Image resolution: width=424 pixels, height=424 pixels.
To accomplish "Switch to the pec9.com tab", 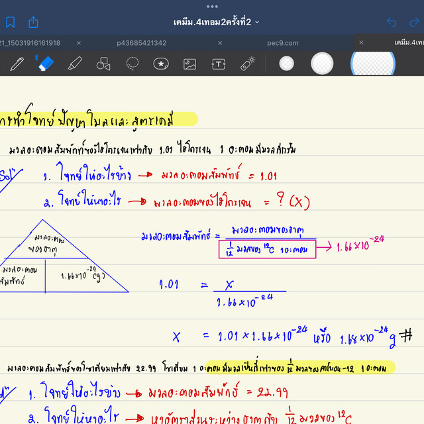I will click(283, 43).
